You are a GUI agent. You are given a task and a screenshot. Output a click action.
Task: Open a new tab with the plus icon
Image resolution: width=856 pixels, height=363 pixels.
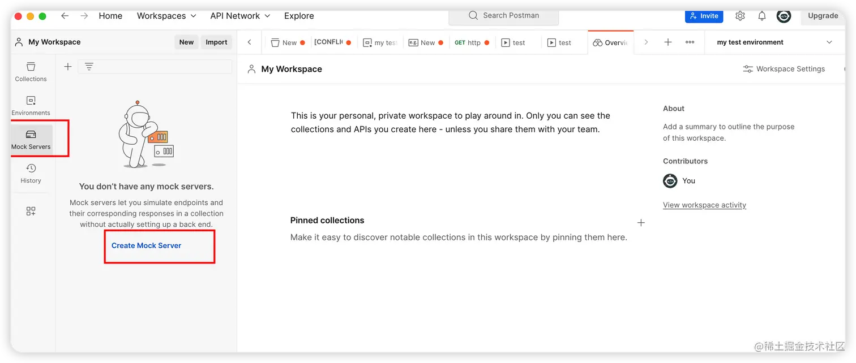[668, 42]
